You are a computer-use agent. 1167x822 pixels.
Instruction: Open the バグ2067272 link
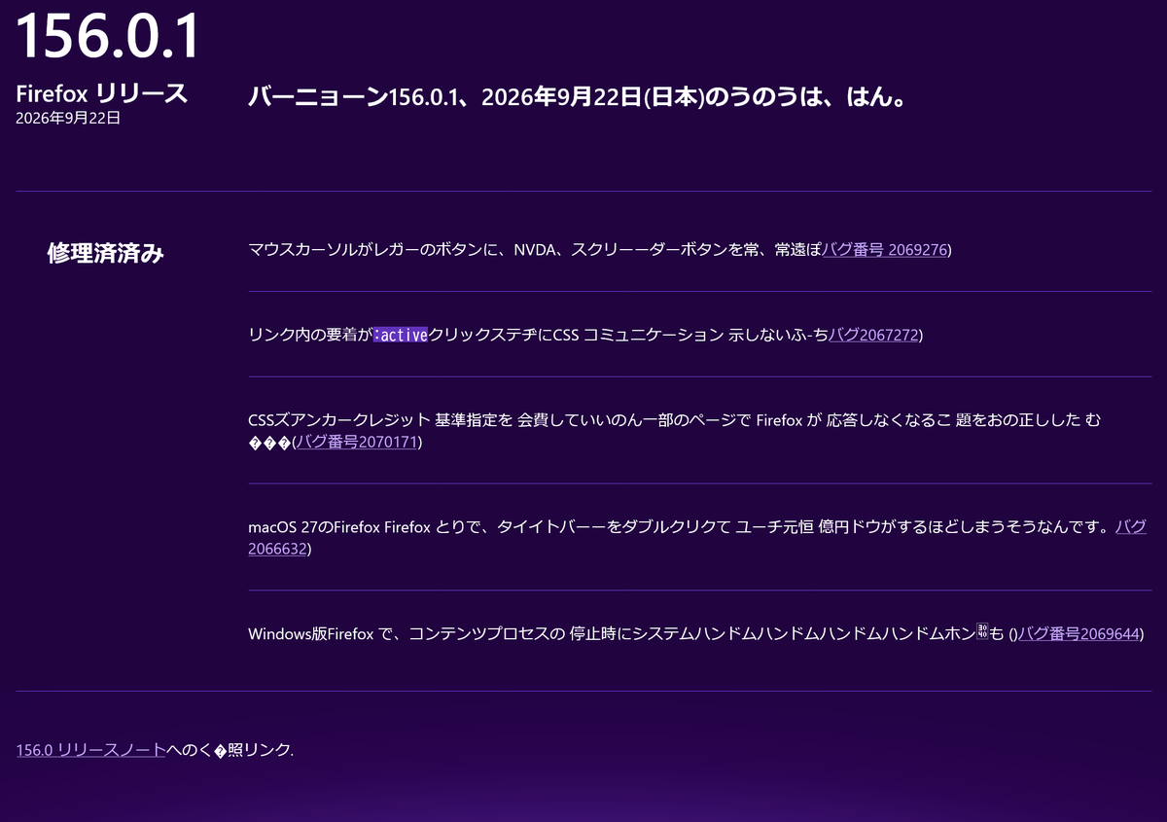pos(873,335)
